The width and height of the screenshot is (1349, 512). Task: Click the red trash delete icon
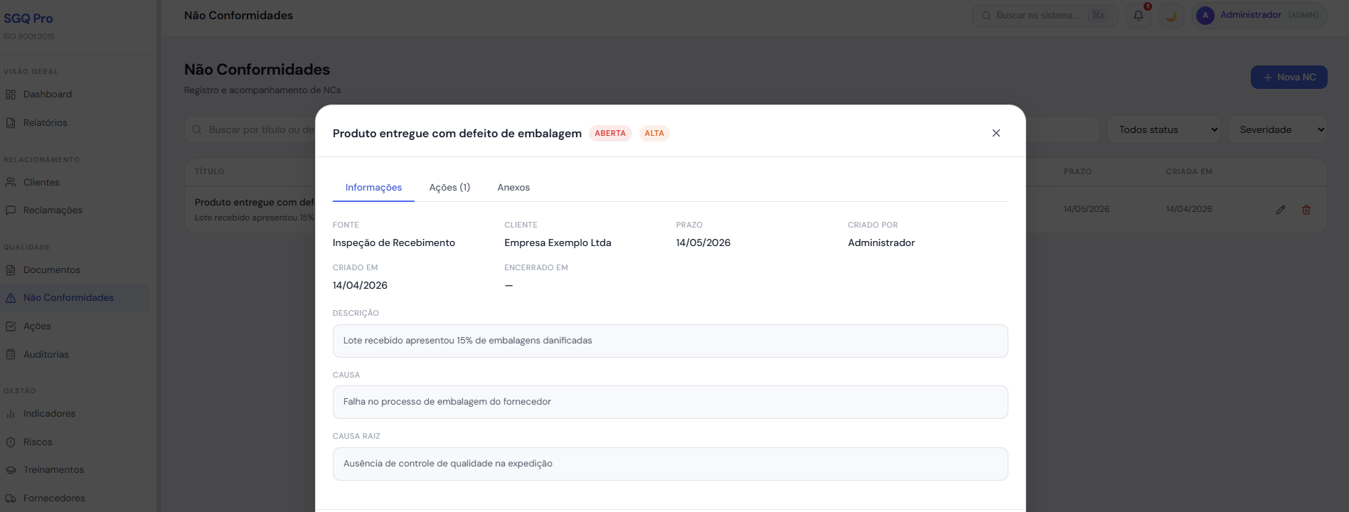(1306, 210)
